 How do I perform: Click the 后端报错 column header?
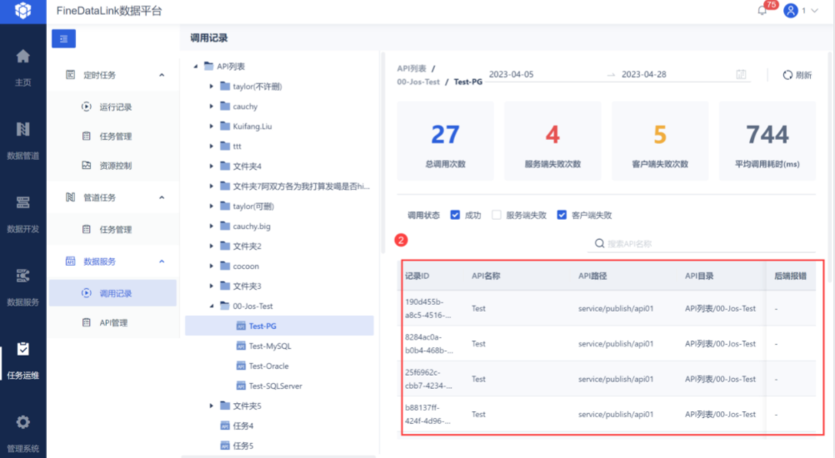click(790, 276)
